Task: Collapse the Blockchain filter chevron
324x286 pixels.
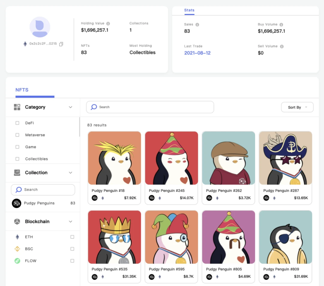Action: tap(70, 221)
